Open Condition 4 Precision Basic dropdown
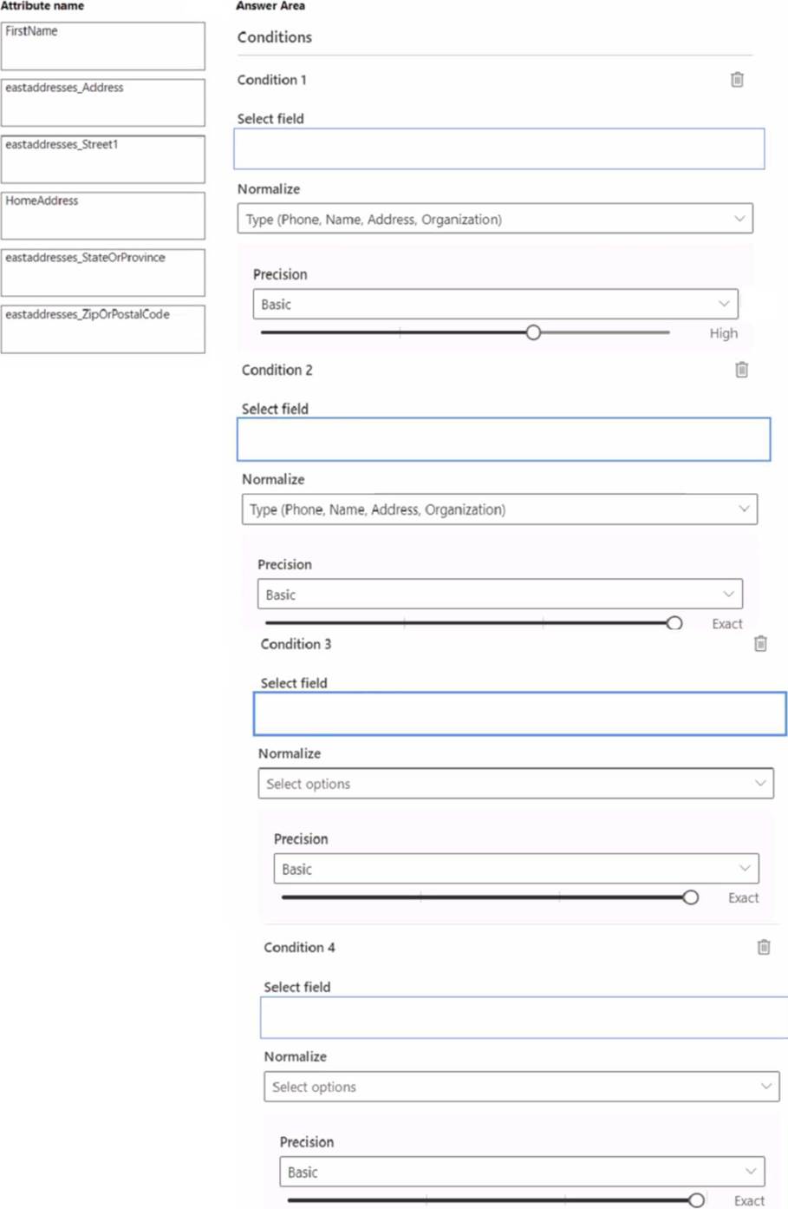 pyautogui.click(x=522, y=1172)
